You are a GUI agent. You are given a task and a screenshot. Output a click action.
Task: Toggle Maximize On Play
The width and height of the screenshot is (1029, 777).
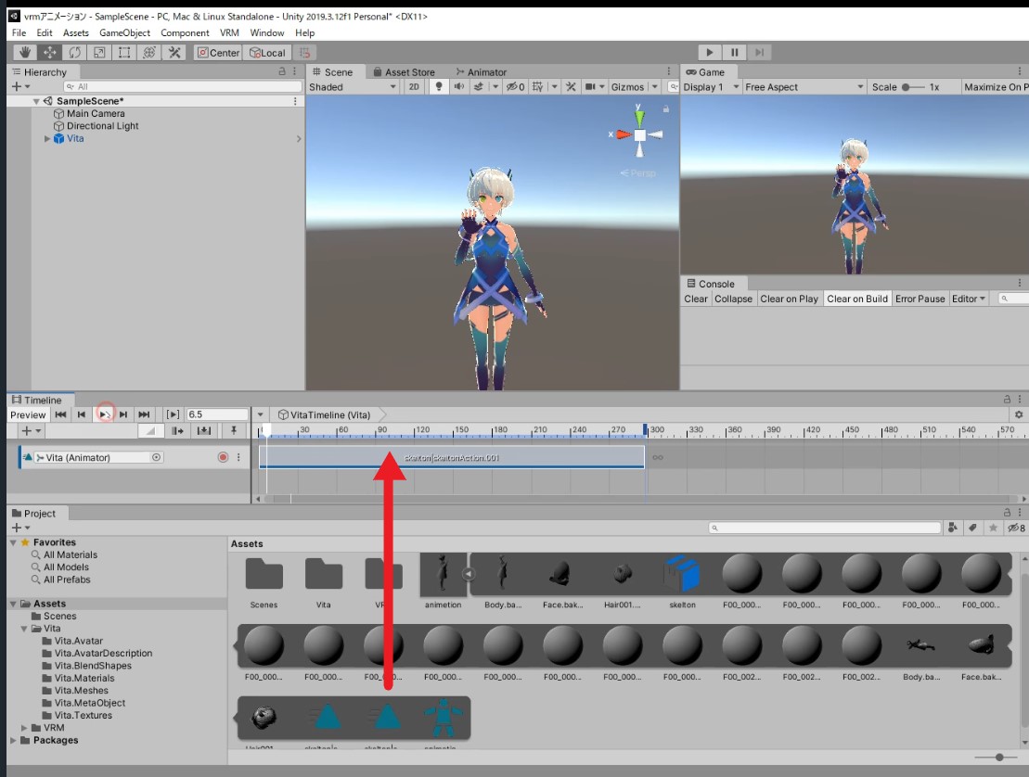click(996, 86)
